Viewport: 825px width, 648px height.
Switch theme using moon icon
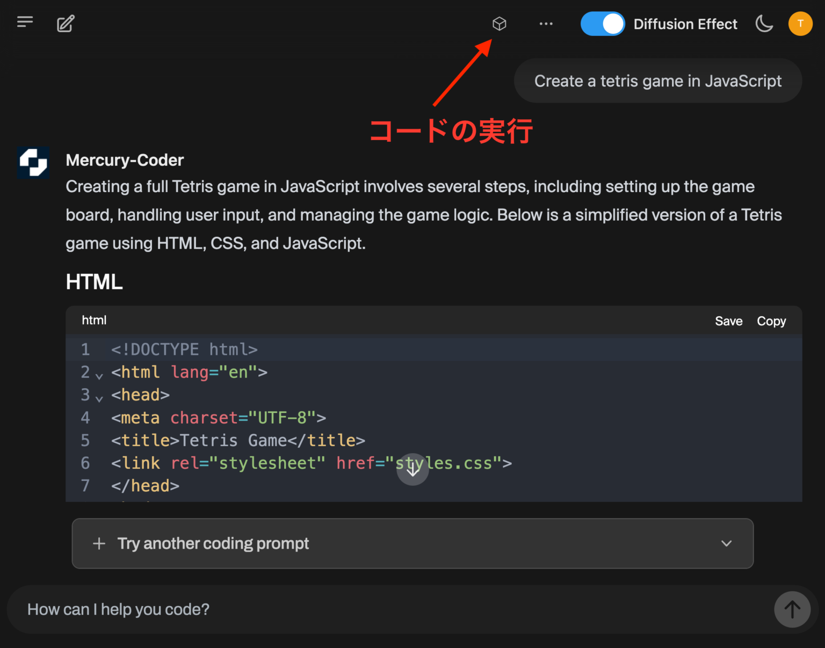click(x=764, y=24)
